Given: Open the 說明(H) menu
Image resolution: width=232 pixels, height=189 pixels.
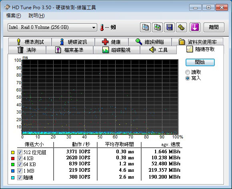Looking at the screenshot, I should tap(36, 16).
